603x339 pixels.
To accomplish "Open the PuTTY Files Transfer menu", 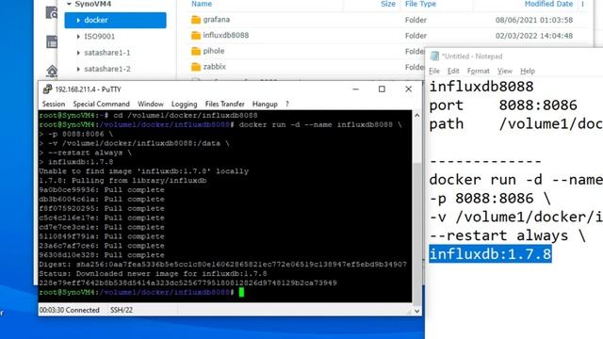I will point(224,105).
